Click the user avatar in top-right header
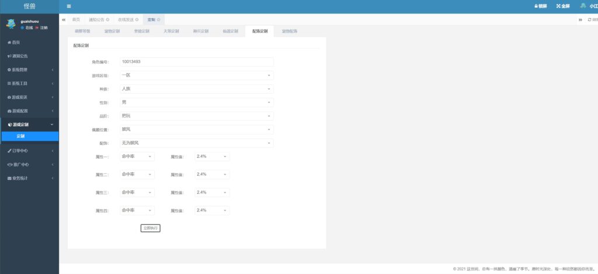Screen dimensions: 598x274 pos(583,6)
